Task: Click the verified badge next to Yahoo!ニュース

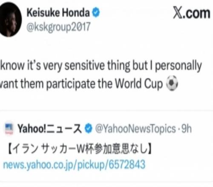Action: pos(88,128)
